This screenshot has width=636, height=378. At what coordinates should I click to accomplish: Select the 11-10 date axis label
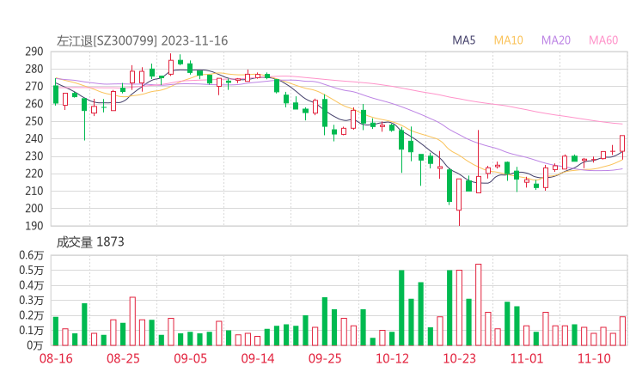(594, 358)
